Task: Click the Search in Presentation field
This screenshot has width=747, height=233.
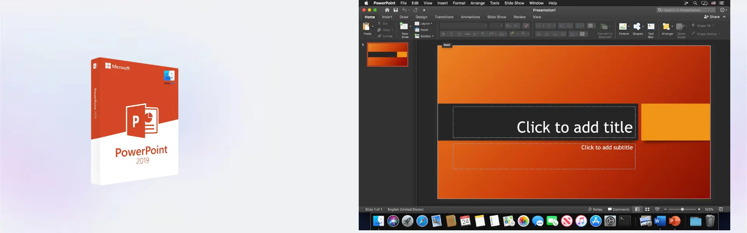Action: (686, 10)
